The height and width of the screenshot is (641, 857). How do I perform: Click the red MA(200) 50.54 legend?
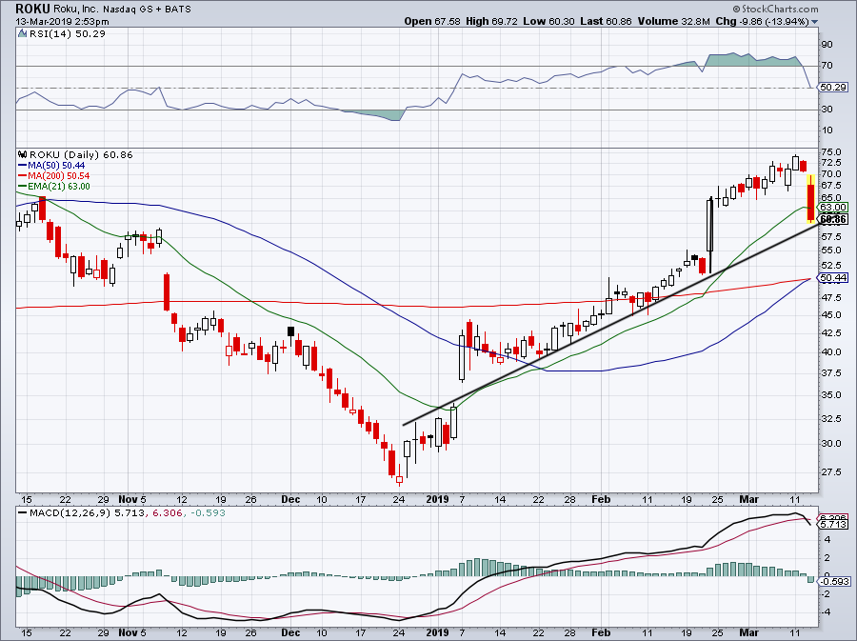[53, 175]
